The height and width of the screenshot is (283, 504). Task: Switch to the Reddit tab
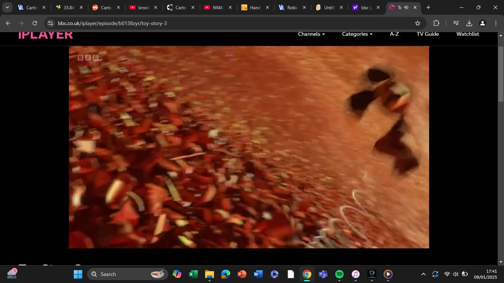(106, 7)
